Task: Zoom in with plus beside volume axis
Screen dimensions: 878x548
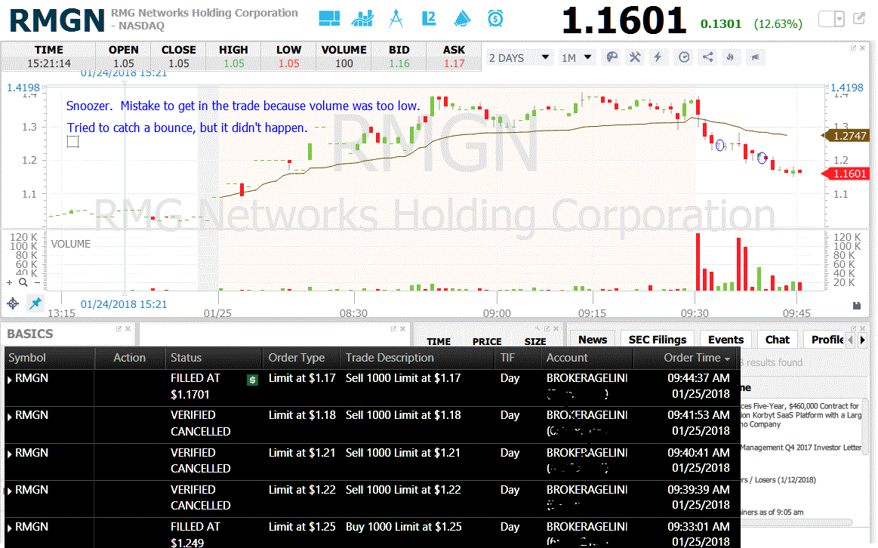Action: (10, 282)
